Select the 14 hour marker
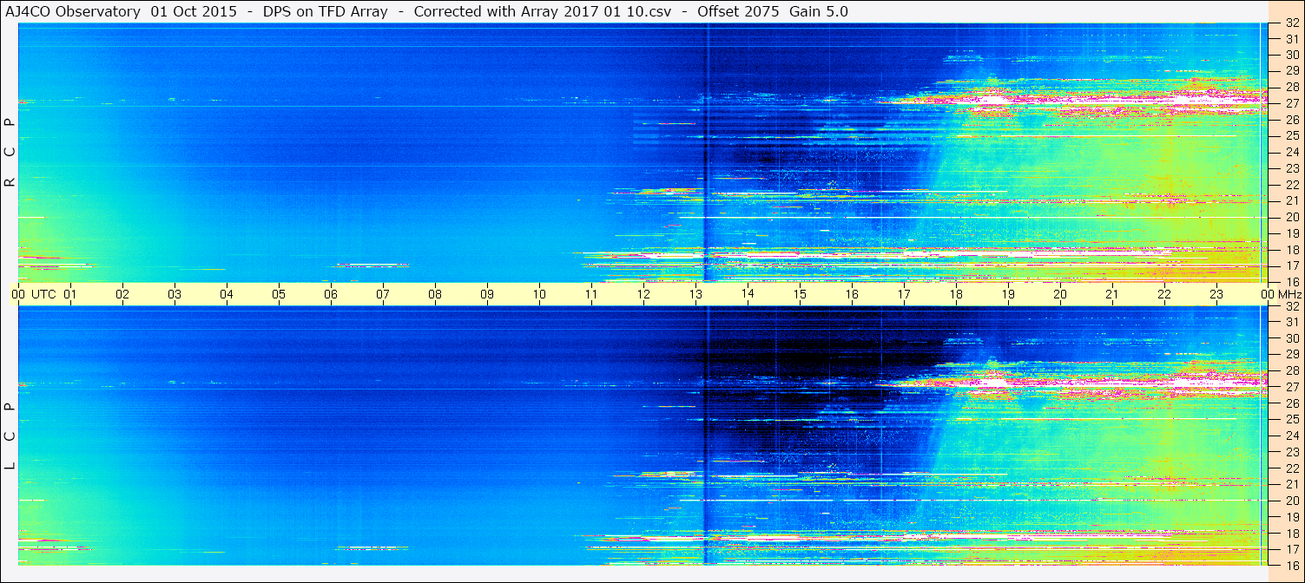 tap(748, 294)
